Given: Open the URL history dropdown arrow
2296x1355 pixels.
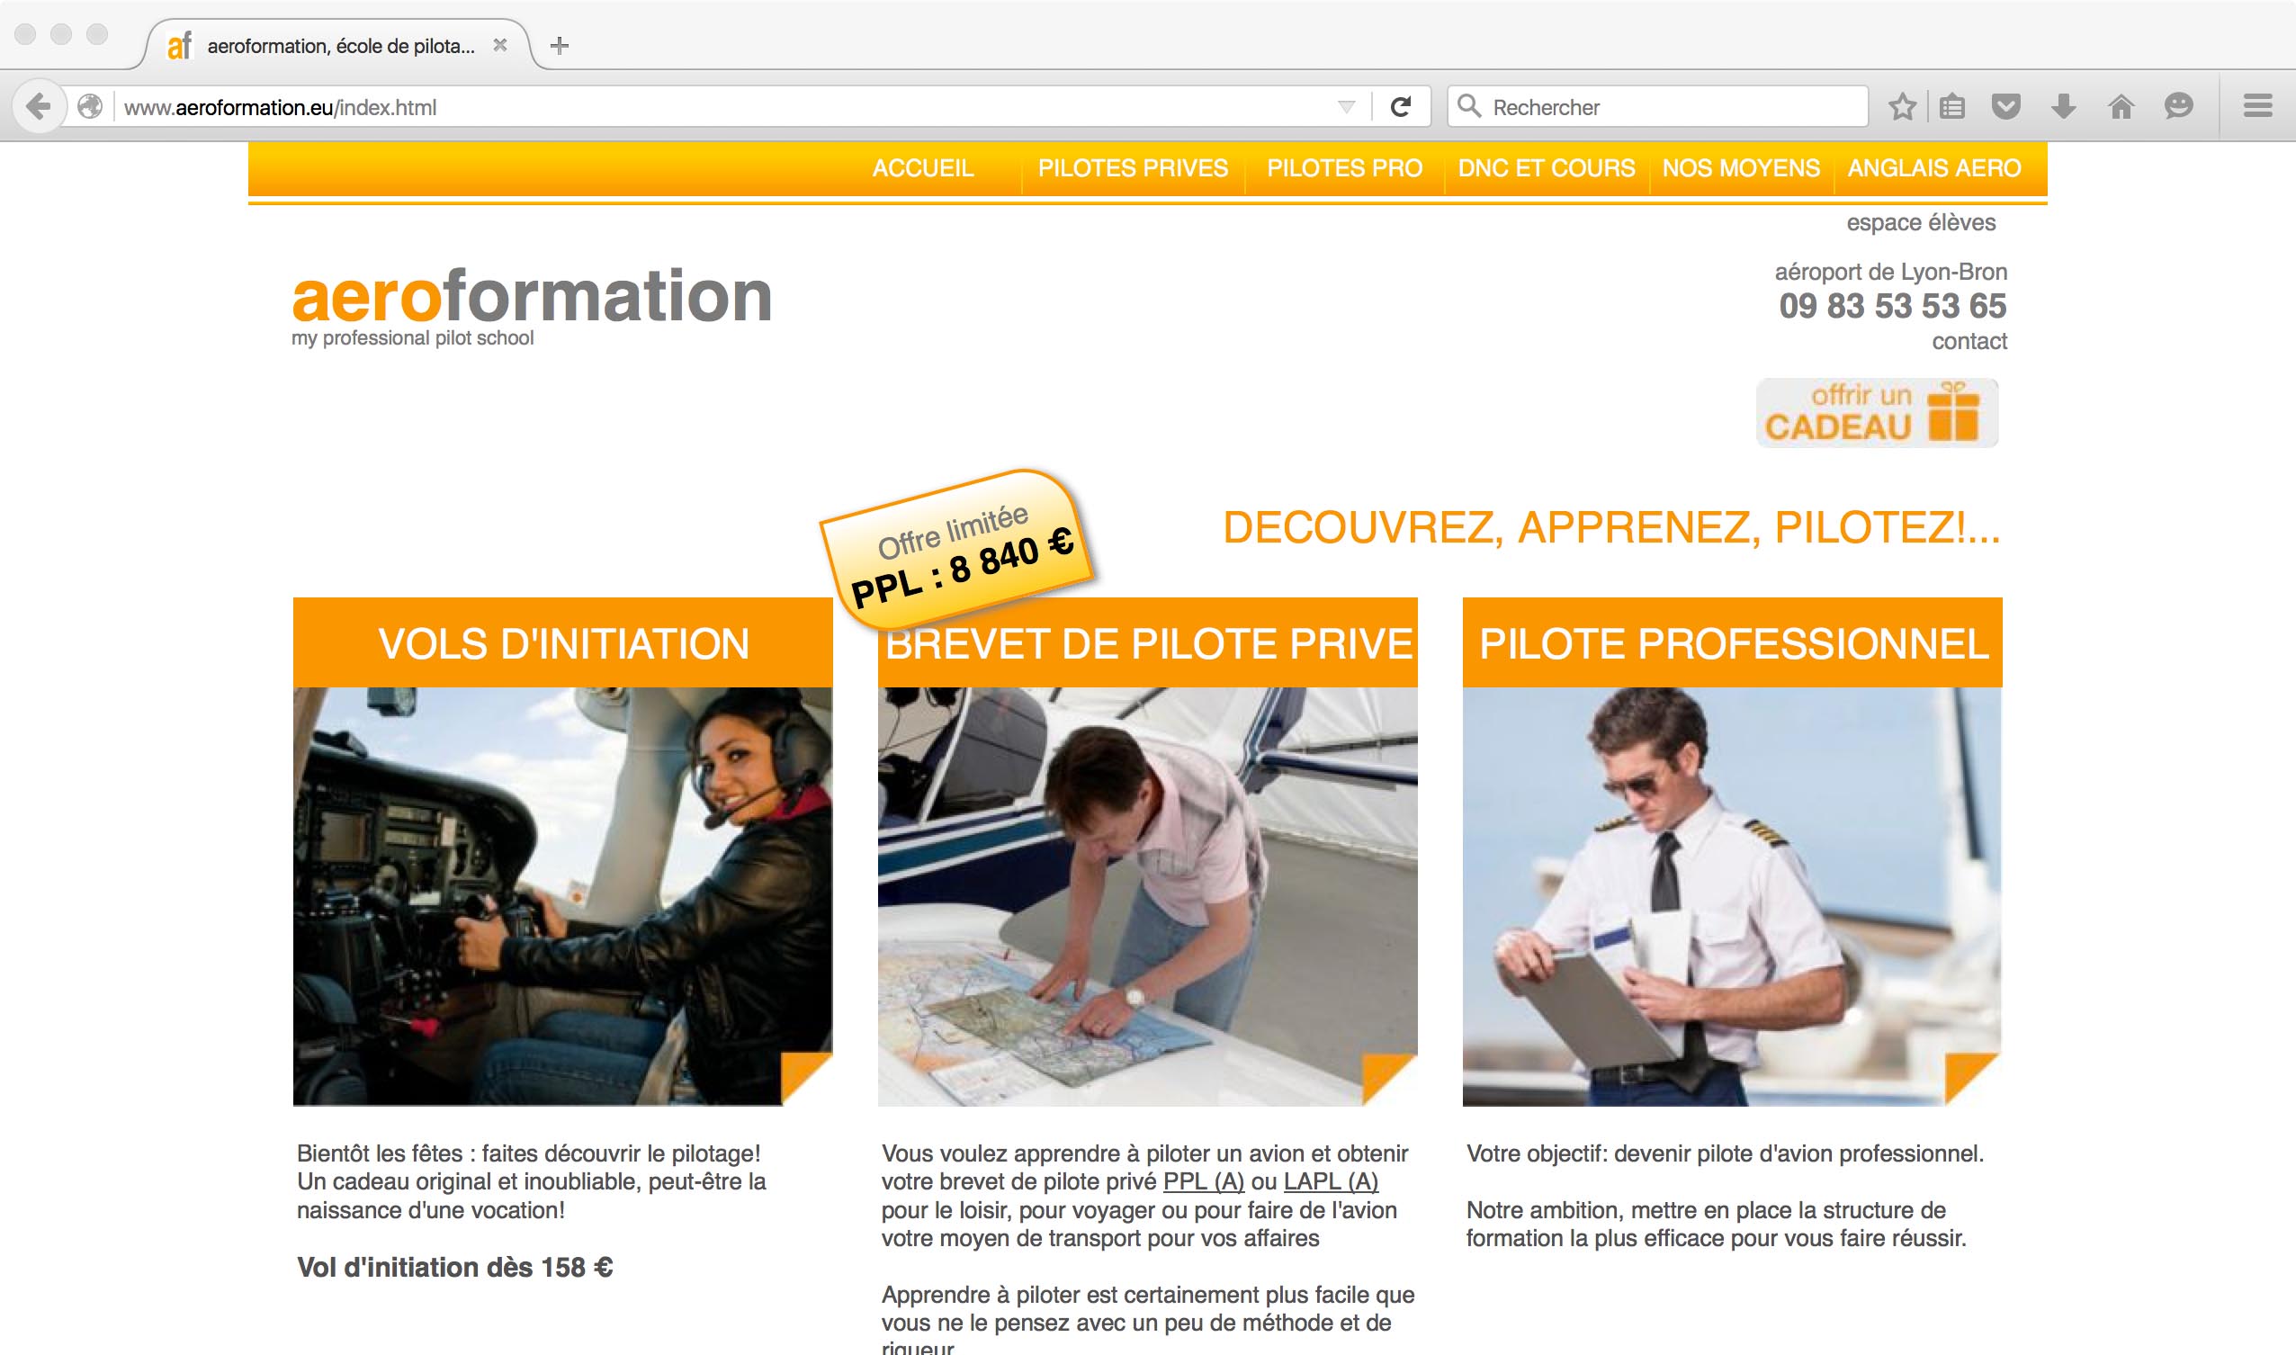Looking at the screenshot, I should tap(1346, 107).
